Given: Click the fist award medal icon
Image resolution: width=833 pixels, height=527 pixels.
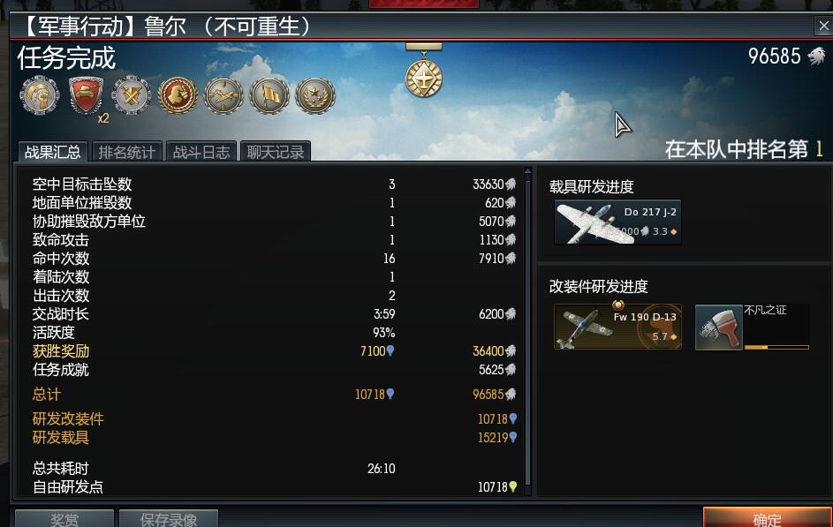Looking at the screenshot, I should pos(40,95).
